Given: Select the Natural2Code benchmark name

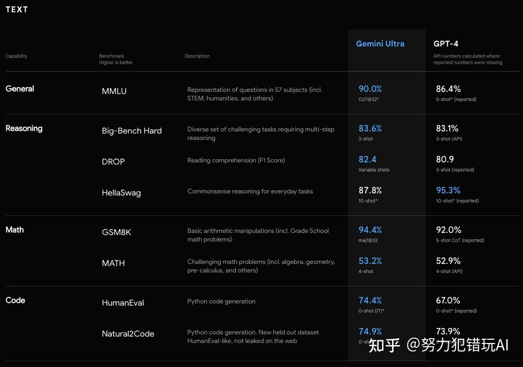Looking at the screenshot, I should 128,334.
